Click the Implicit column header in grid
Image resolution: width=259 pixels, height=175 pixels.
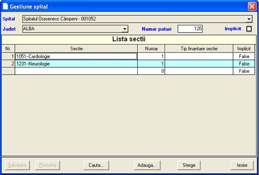click(244, 48)
